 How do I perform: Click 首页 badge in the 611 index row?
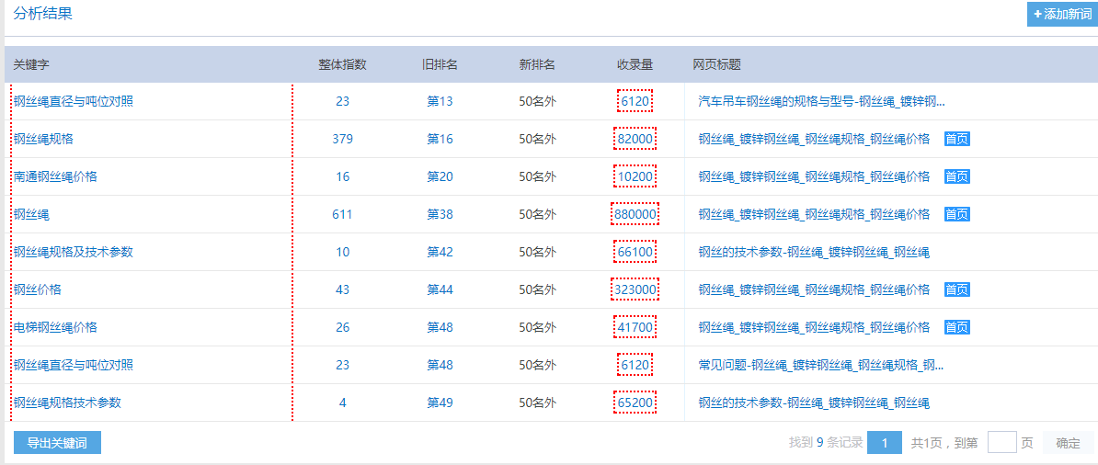pos(956,214)
